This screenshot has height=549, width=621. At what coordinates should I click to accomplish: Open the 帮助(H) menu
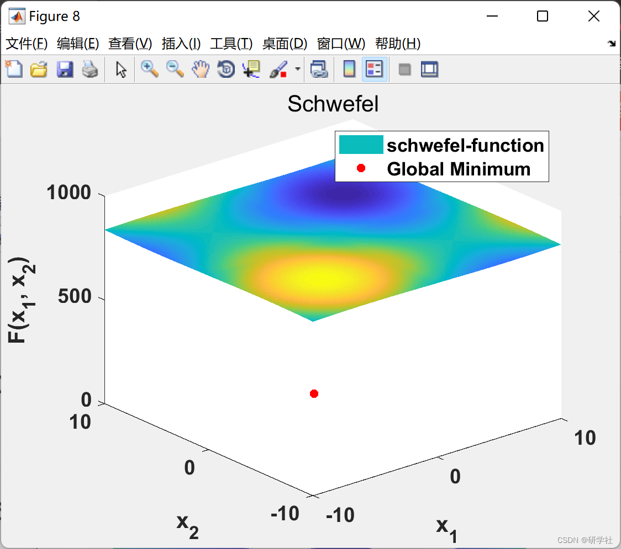398,44
